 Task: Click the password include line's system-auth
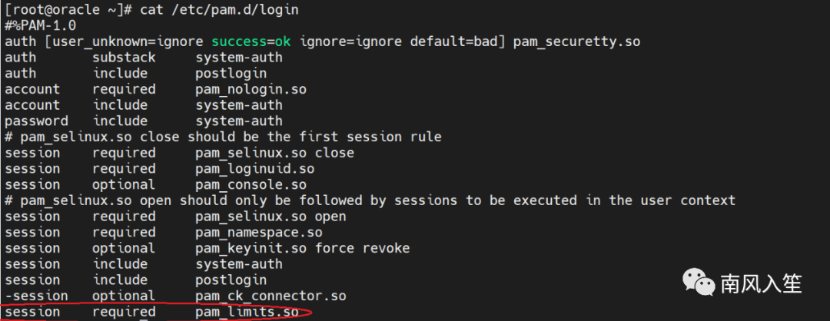pos(239,121)
